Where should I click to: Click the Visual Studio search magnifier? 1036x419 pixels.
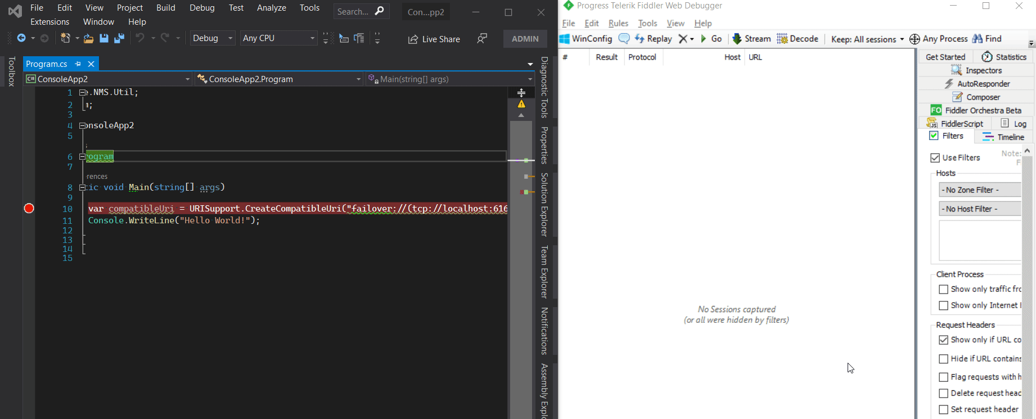click(380, 11)
